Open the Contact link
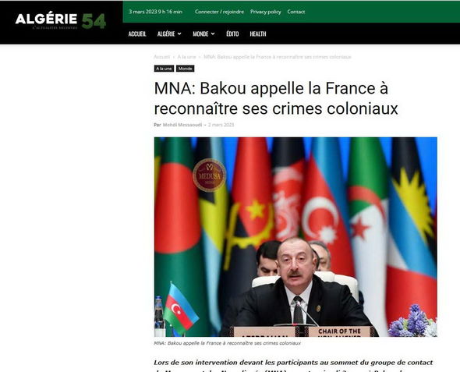 (296, 12)
